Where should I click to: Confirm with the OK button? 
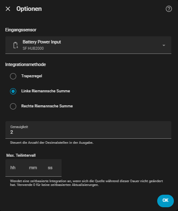point(166,201)
